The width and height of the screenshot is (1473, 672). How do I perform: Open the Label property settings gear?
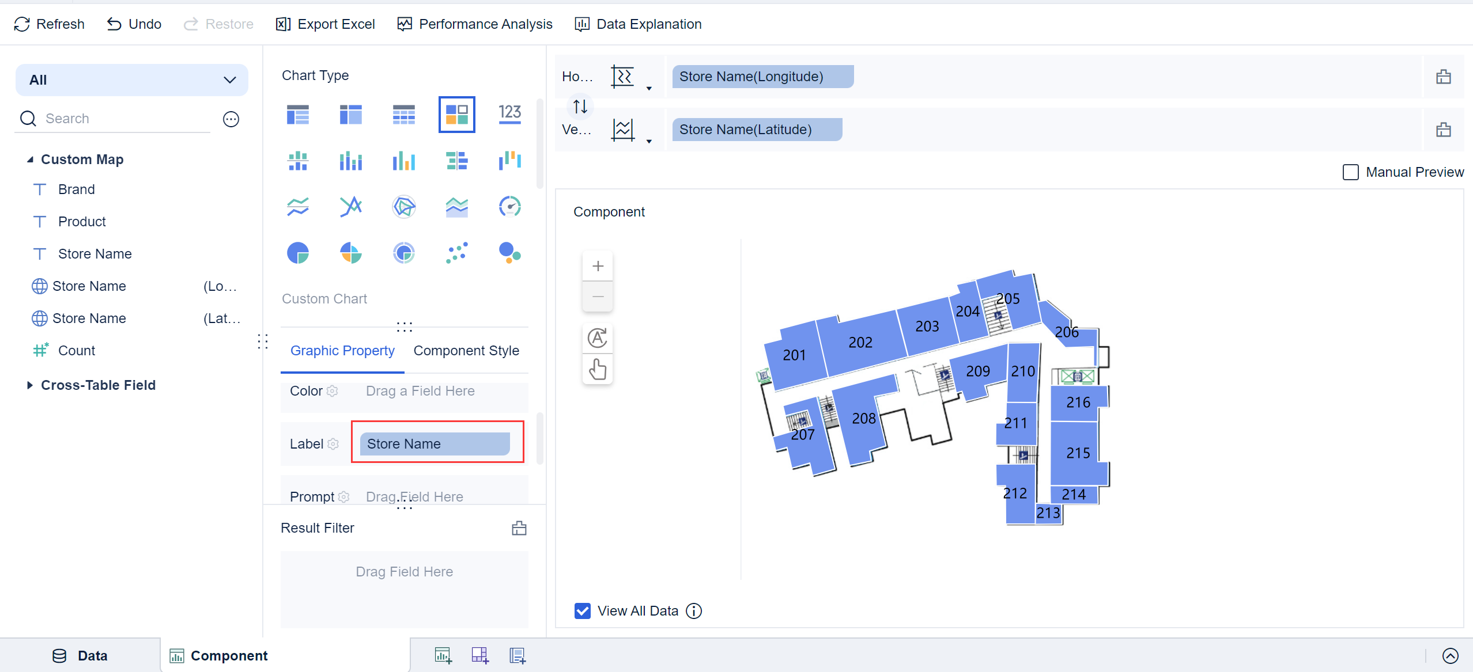point(333,444)
